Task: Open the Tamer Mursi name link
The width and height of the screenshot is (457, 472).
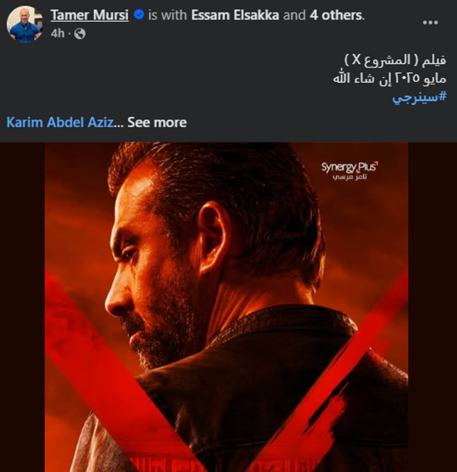Action: 89,15
